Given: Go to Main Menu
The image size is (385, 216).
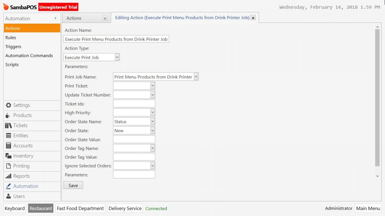Looking at the screenshot, I should (x=368, y=208).
